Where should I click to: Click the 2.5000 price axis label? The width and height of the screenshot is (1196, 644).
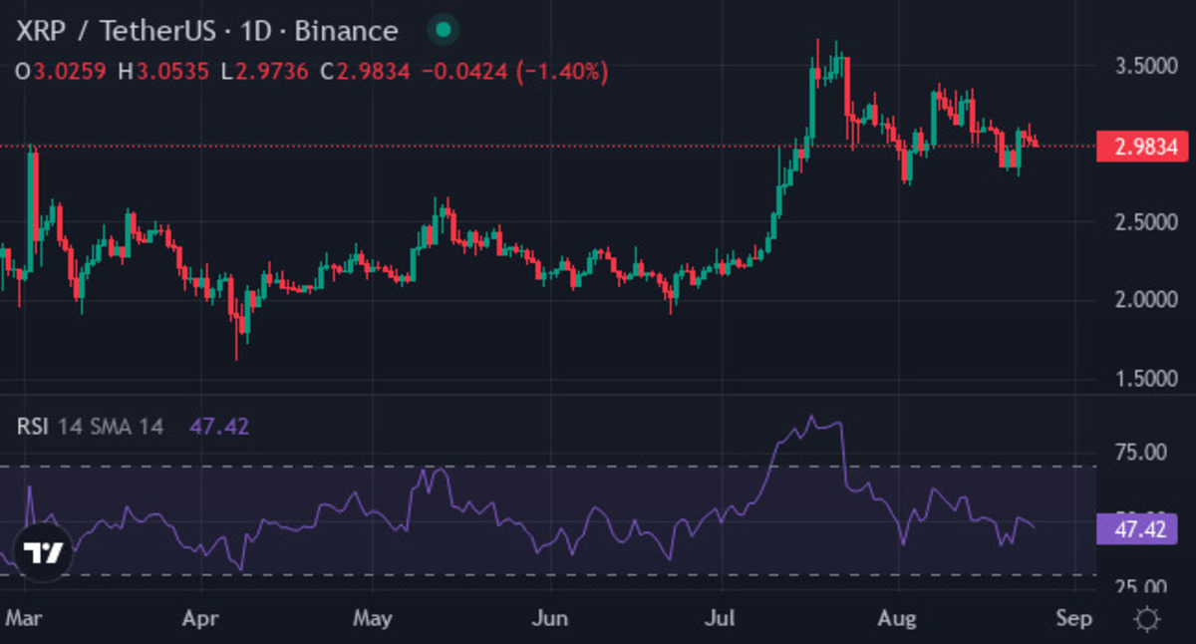tap(1146, 221)
